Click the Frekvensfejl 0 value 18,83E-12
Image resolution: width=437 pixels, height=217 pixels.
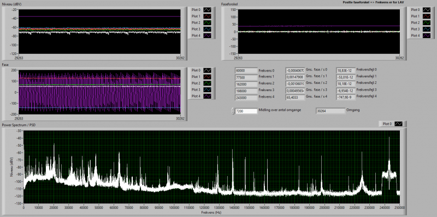click(x=346, y=71)
